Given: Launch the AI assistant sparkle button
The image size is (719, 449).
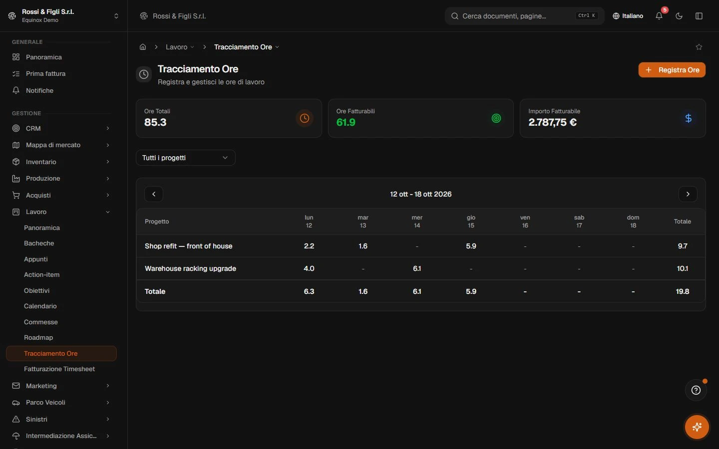Looking at the screenshot, I should pyautogui.click(x=697, y=427).
